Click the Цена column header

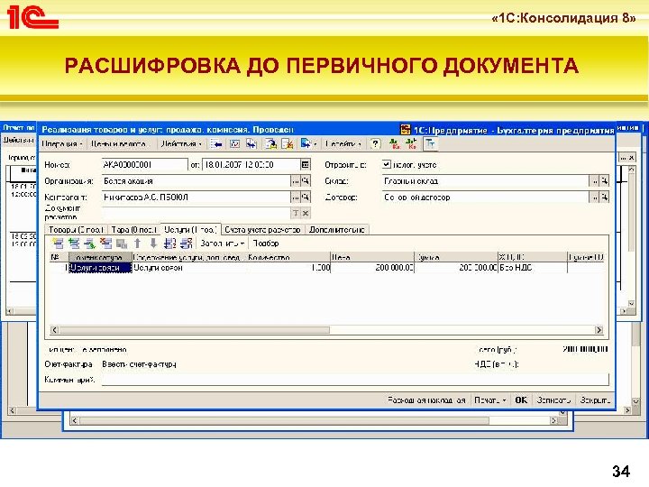372,257
